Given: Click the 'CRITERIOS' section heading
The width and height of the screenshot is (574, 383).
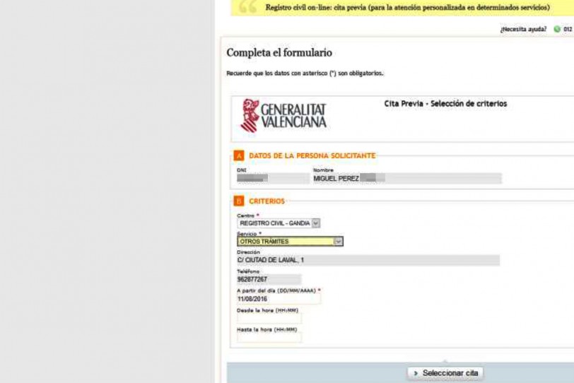Looking at the screenshot, I should (x=267, y=201).
